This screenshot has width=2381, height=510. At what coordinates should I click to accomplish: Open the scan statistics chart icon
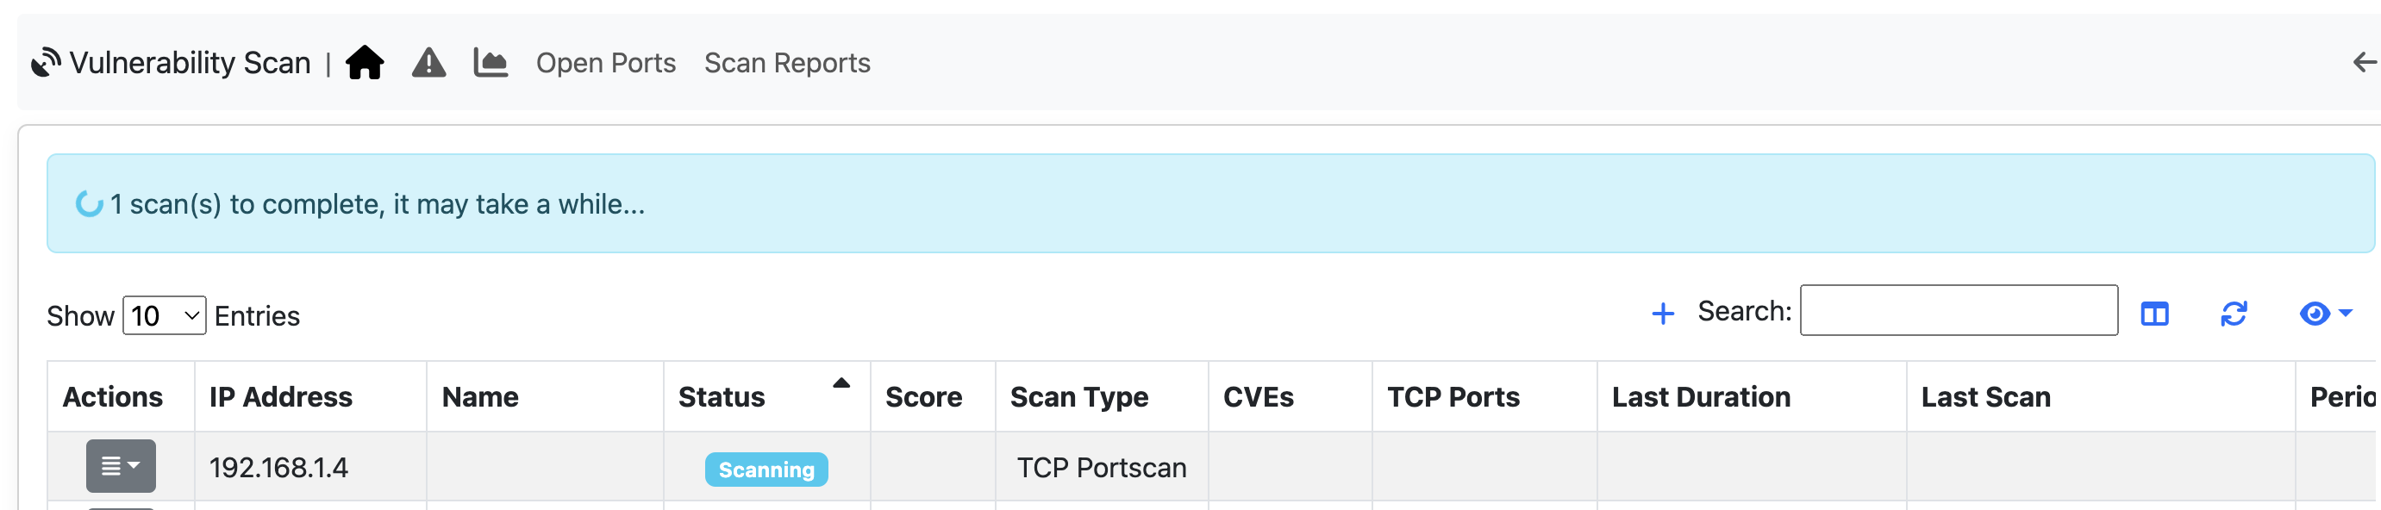pos(491,63)
